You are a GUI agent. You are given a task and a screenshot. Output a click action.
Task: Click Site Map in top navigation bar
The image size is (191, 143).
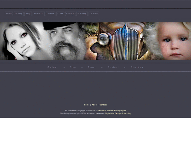(x=82, y=14)
